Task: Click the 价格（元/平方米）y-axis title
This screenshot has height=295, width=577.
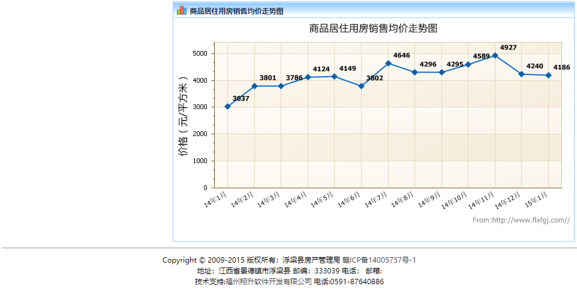Action: point(184,116)
